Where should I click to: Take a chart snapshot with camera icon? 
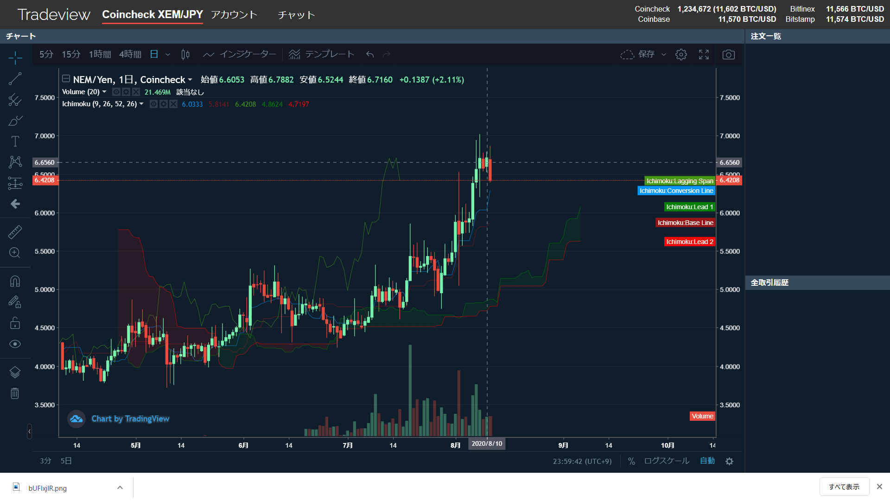(x=729, y=55)
